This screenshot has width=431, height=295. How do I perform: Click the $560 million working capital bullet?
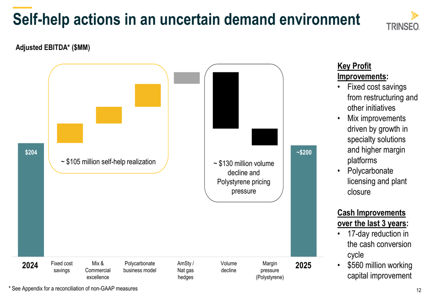point(380,270)
